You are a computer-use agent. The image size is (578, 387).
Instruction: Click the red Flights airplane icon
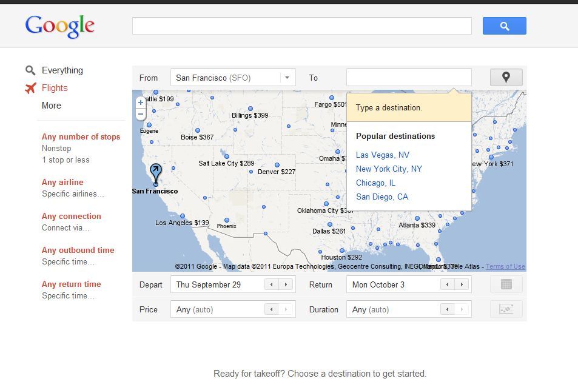(30, 88)
